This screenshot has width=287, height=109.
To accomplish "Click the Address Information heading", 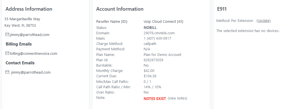I will point(29,9).
